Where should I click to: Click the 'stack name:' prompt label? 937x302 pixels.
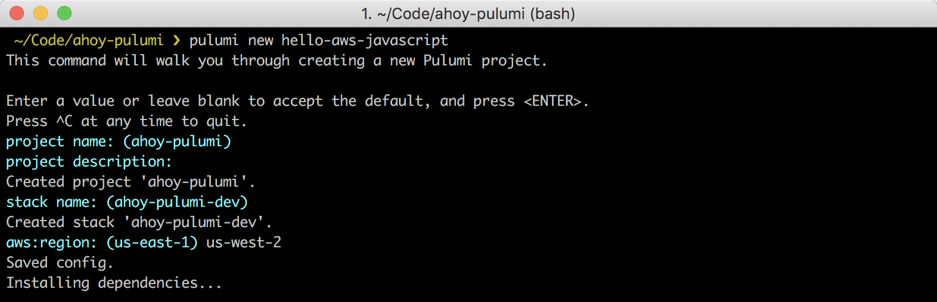click(x=51, y=202)
